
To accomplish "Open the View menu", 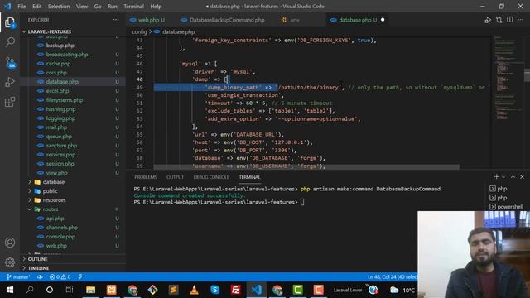I will (82, 7).
